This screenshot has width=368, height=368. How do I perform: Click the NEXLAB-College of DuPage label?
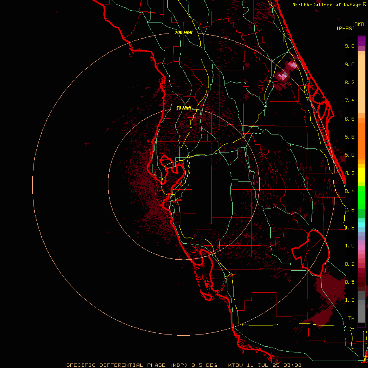(326, 4)
